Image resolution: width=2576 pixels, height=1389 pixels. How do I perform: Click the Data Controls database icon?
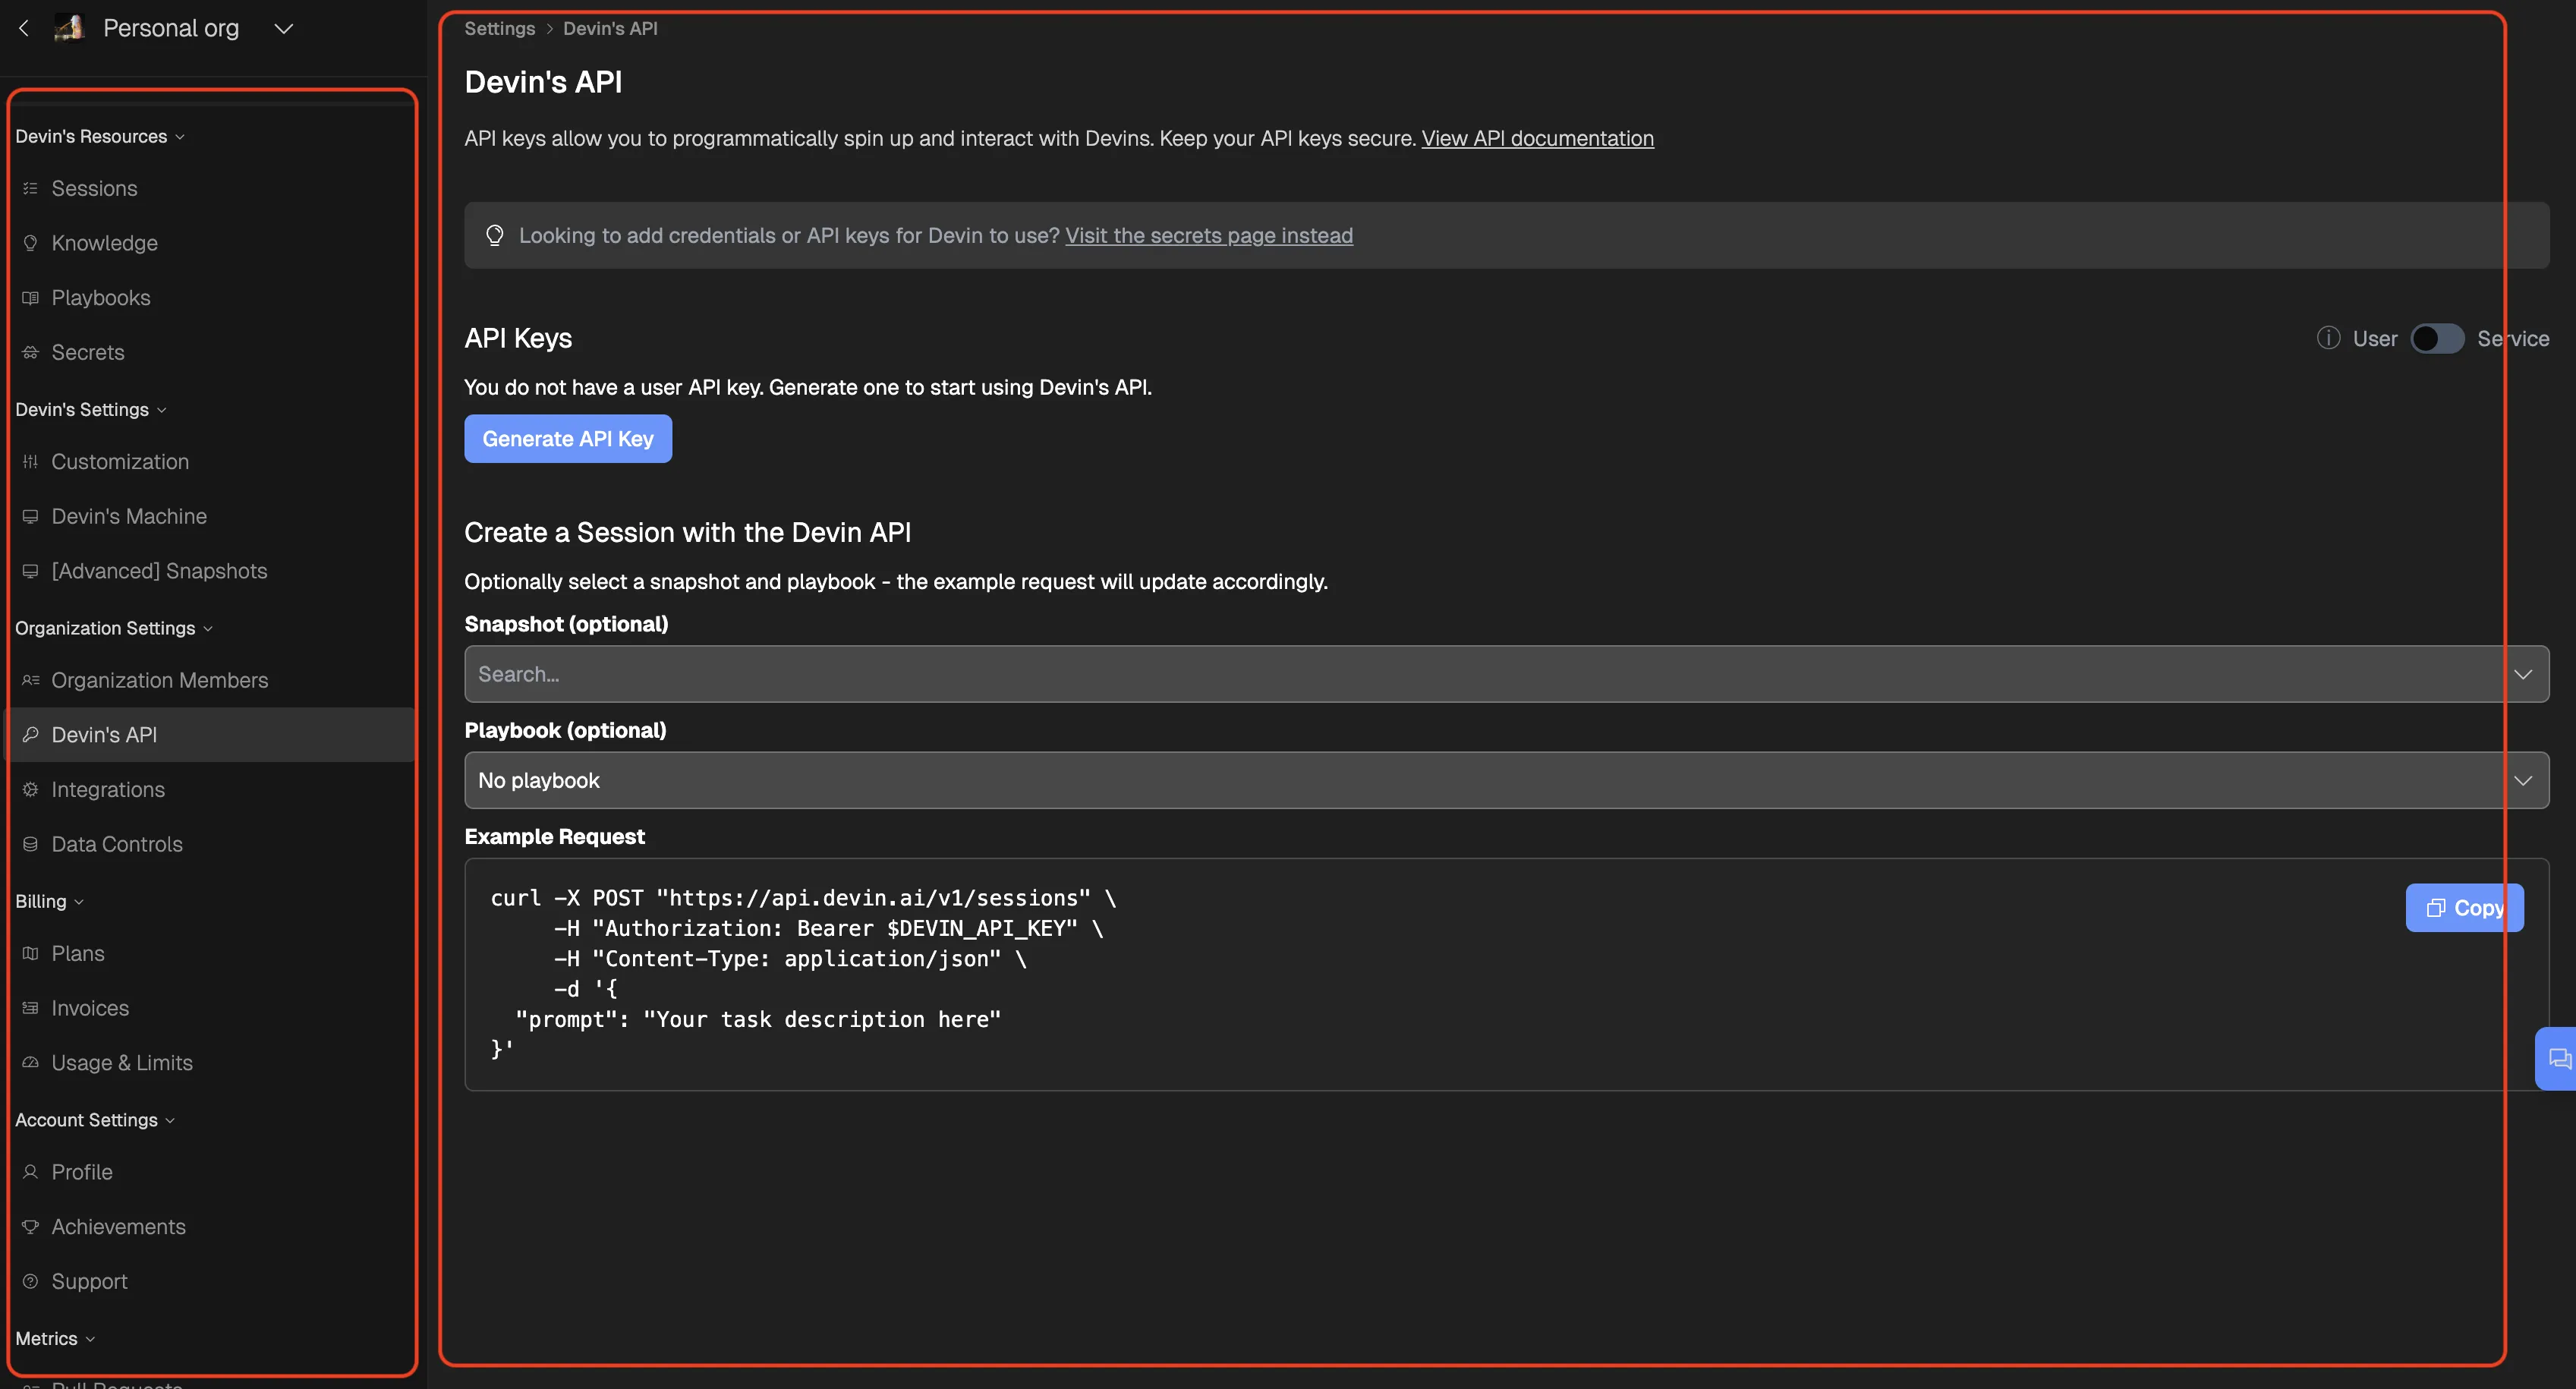click(x=30, y=844)
